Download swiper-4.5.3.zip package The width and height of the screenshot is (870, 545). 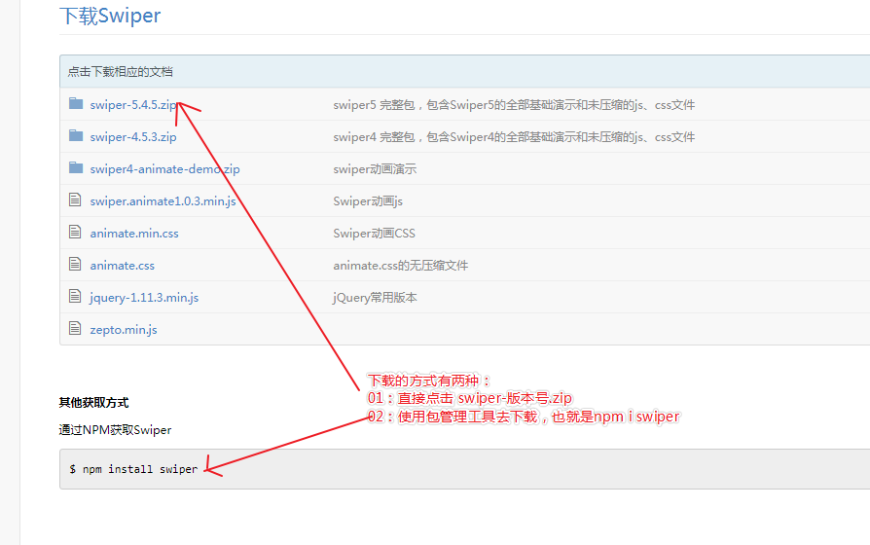133,136
